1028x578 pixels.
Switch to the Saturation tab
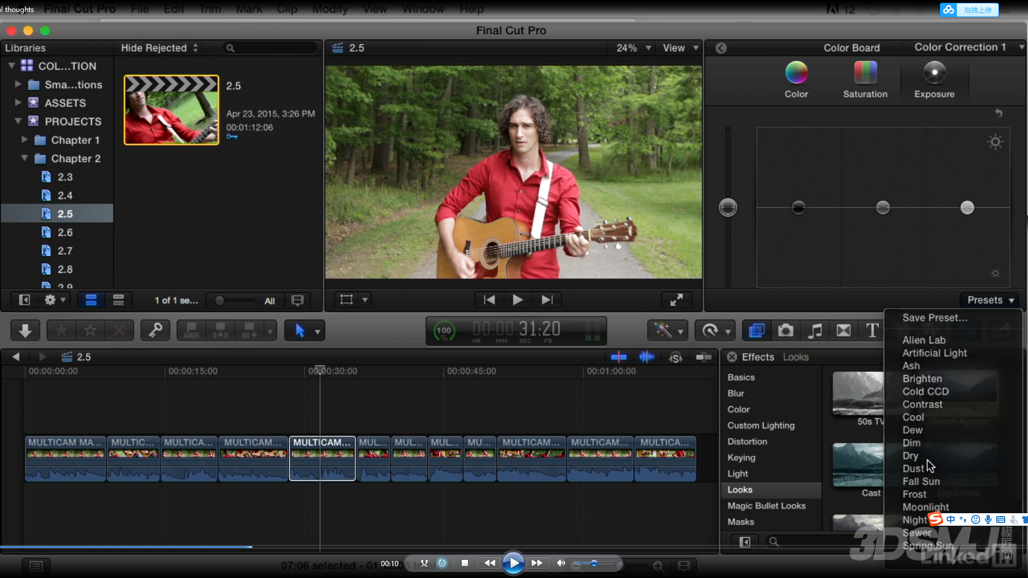coord(865,80)
